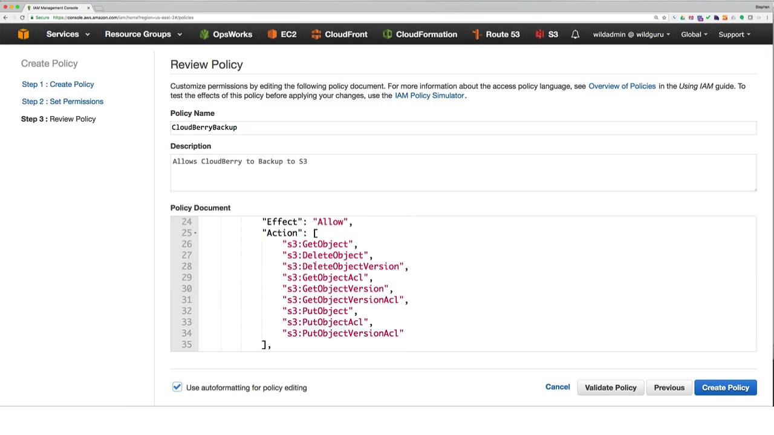Viewport: 774px width, 435px height.
Task: Click in the Policy Name field
Action: [463, 127]
